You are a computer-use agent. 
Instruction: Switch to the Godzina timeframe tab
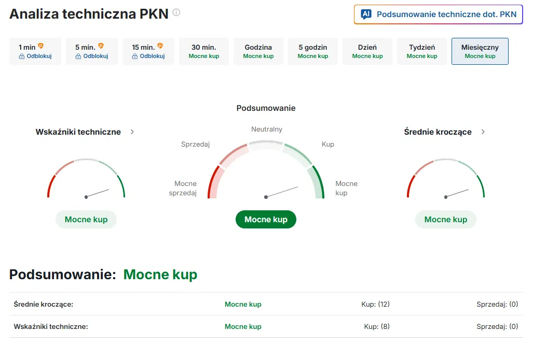point(258,51)
